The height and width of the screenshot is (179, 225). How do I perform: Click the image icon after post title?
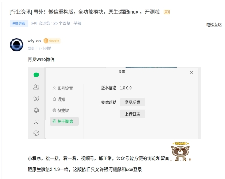coord(167,12)
